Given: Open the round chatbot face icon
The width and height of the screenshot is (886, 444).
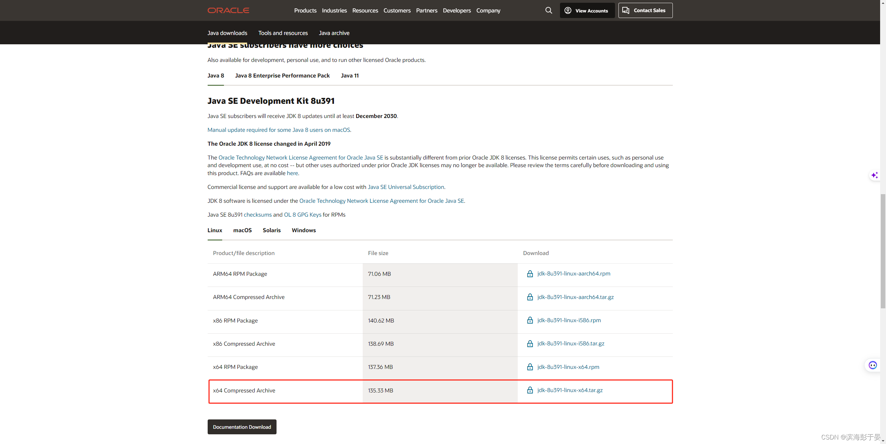Looking at the screenshot, I should (x=873, y=365).
